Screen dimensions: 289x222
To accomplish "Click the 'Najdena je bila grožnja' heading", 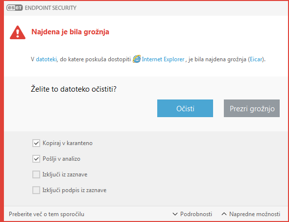I will pos(70,32).
